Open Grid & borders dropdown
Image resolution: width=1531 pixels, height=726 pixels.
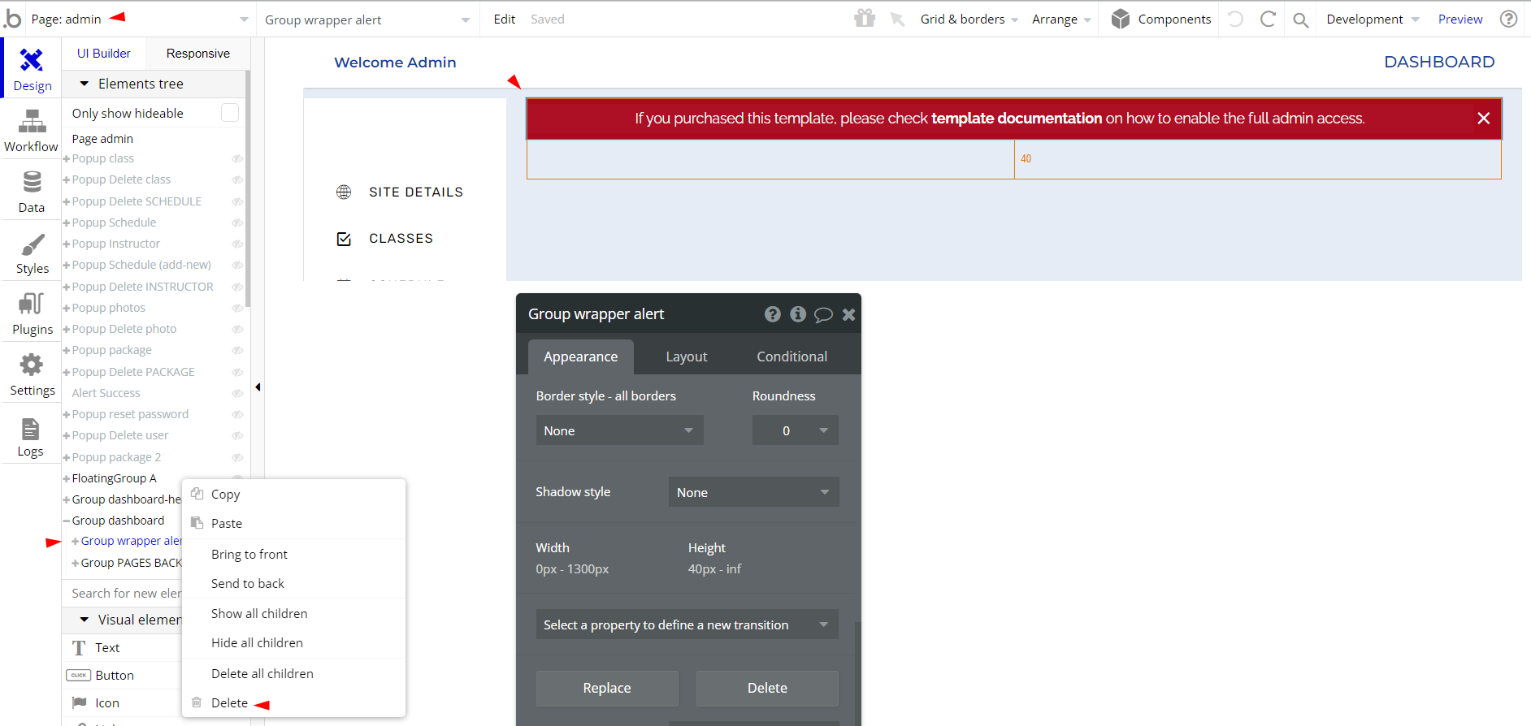pyautogui.click(x=969, y=19)
